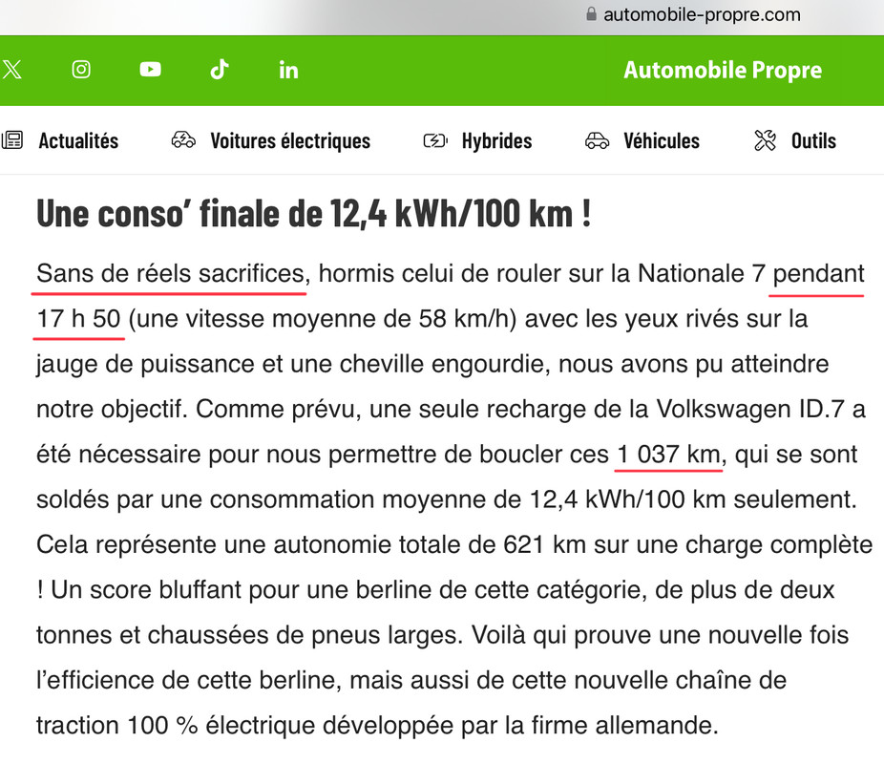884x764 pixels.
Task: Open the YouTube social icon
Action: (x=151, y=70)
